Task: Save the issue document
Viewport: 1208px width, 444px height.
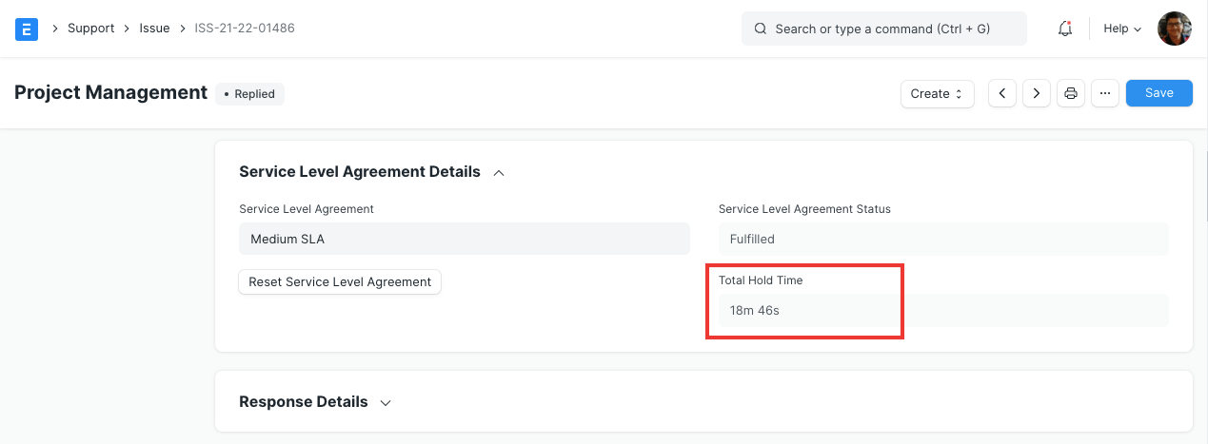Action: coord(1158,93)
